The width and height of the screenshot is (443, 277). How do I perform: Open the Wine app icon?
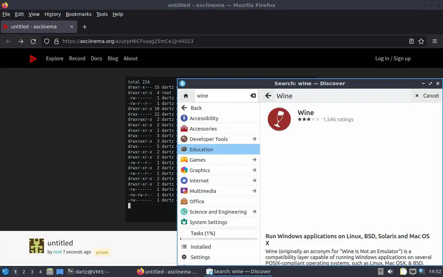[x=279, y=119]
